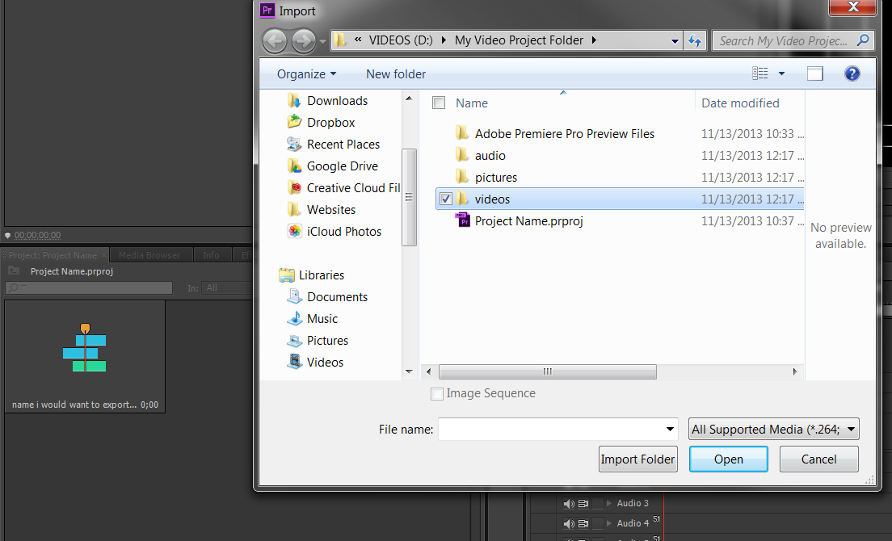The image size is (892, 541).
Task: Open Project Name.prproj file icon
Action: coord(463,220)
